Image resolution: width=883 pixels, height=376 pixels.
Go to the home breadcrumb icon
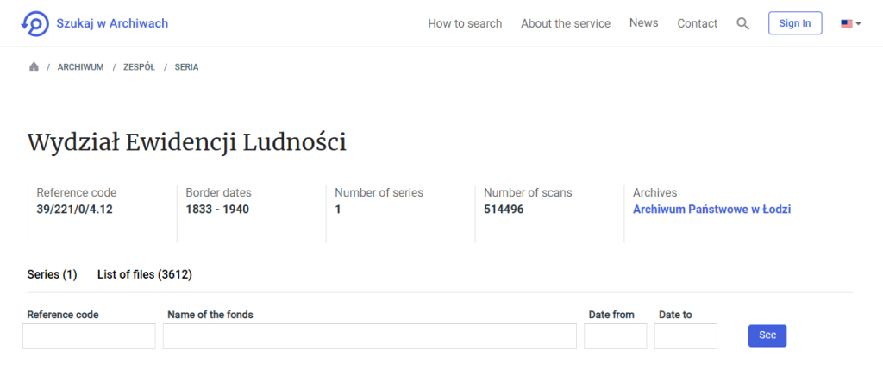pos(34,67)
